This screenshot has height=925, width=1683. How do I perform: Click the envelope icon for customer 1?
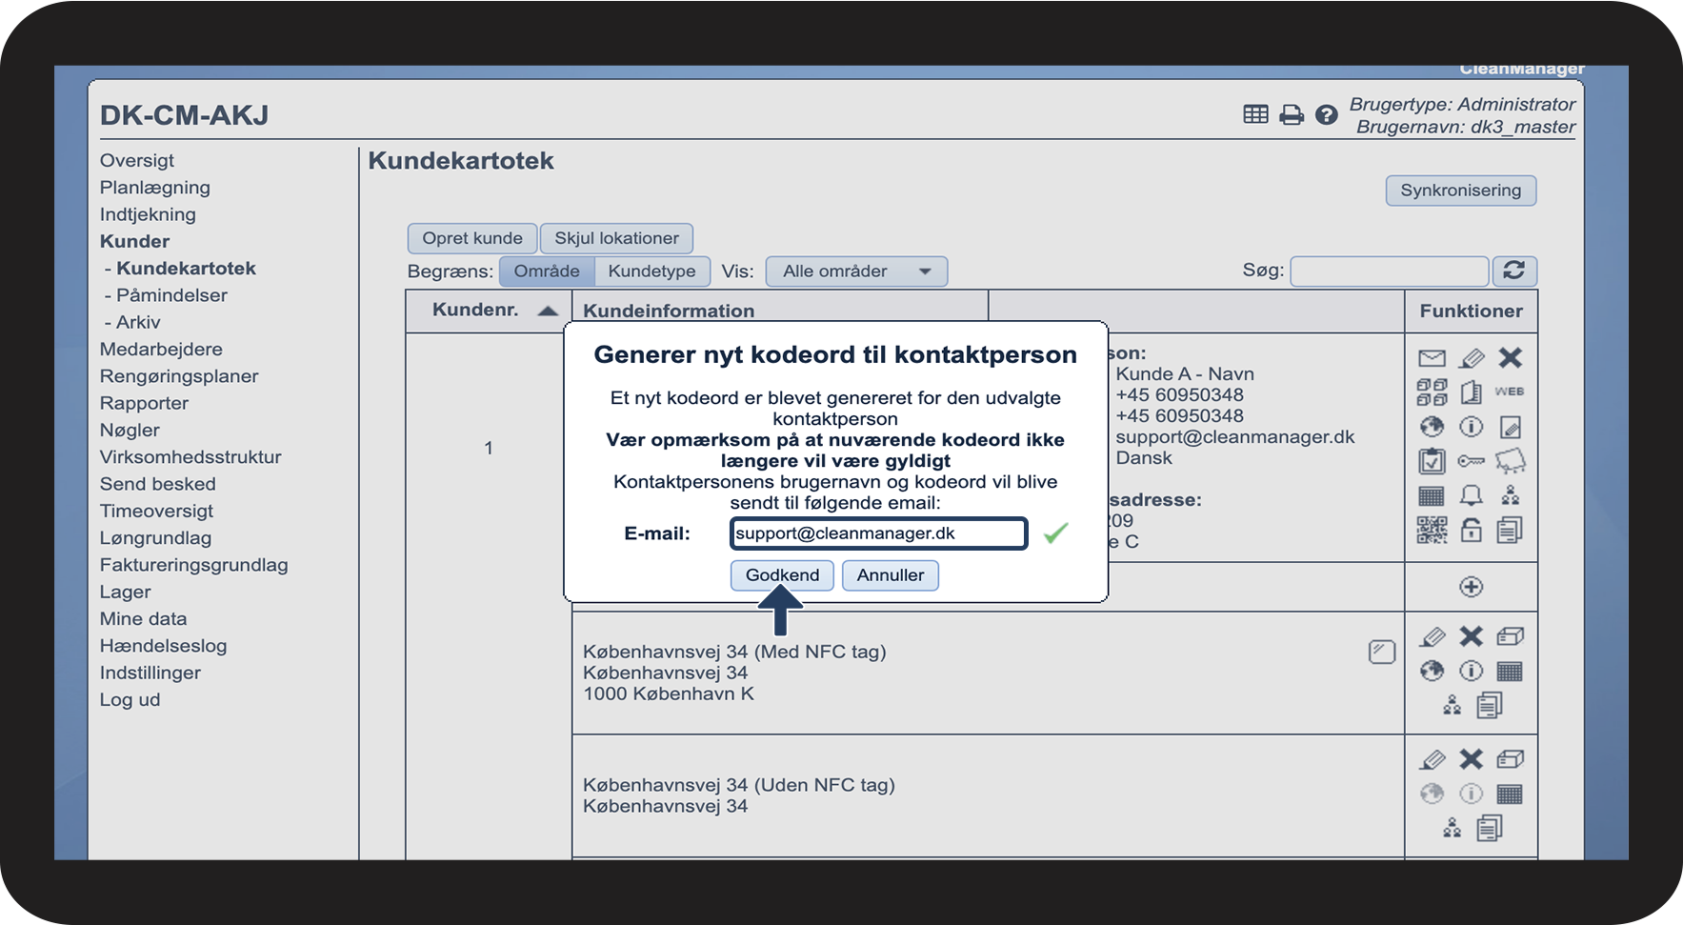click(x=1432, y=358)
